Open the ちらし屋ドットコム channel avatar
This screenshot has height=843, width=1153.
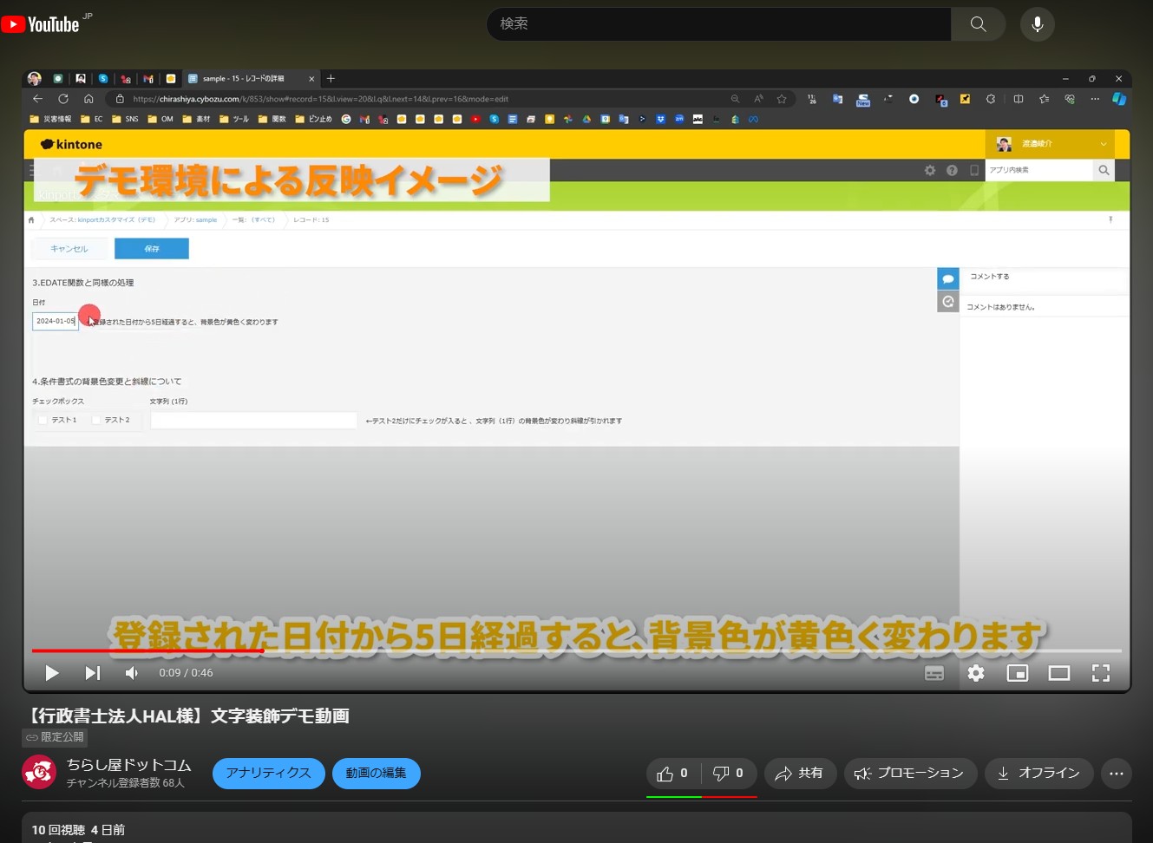(x=39, y=773)
